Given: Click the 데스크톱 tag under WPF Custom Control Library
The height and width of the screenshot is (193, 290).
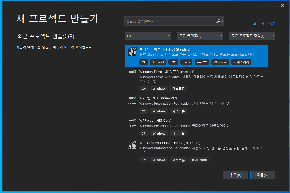Looking at the screenshot, I should pyautogui.click(x=178, y=160).
